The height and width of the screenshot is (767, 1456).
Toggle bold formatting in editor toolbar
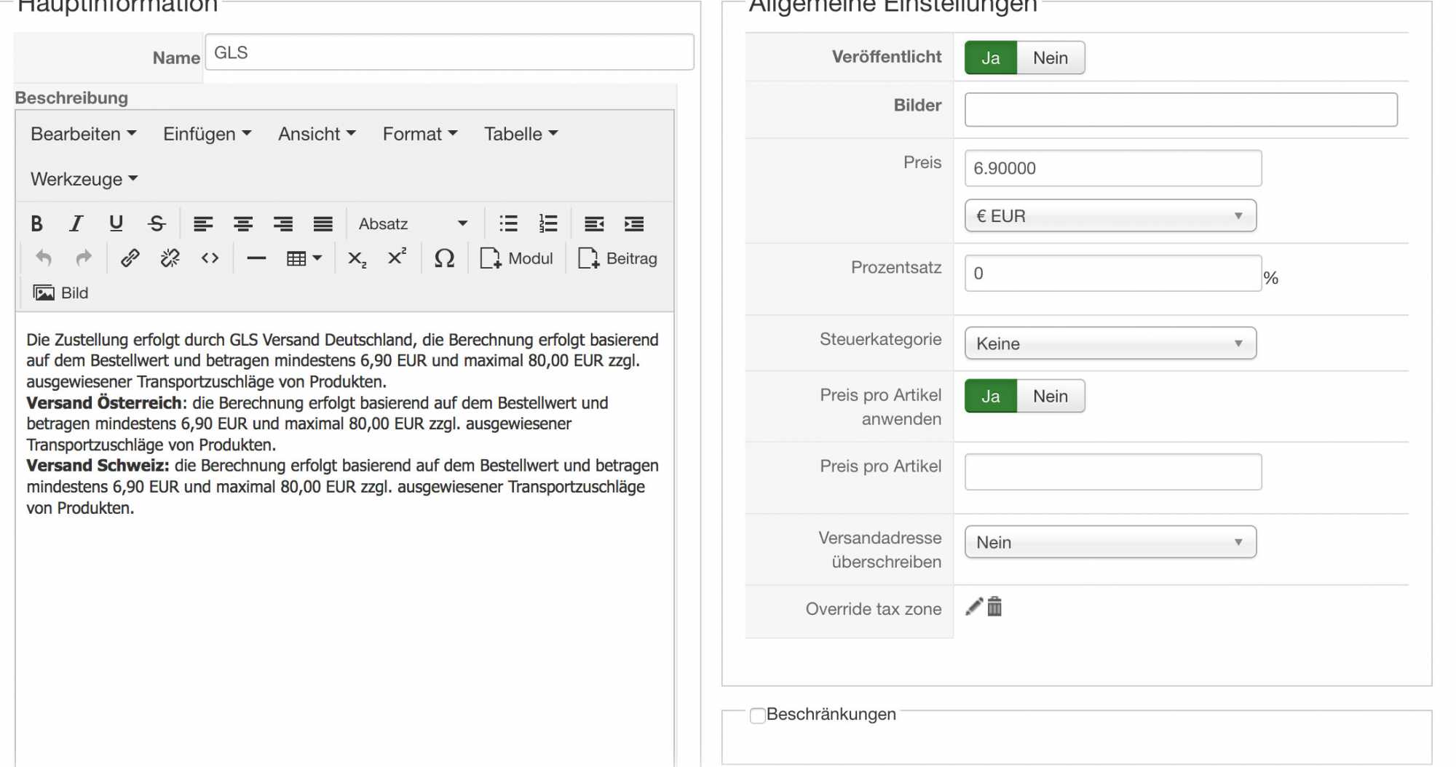point(36,223)
